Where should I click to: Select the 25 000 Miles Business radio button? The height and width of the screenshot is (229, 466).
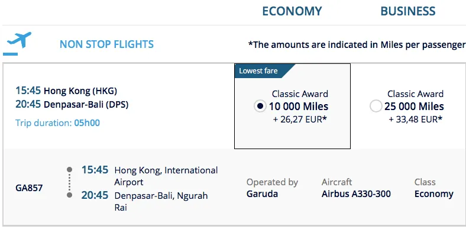point(376,106)
